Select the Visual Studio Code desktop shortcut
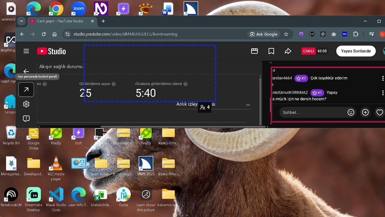Viewport: 385px width, 217px height. [56, 200]
